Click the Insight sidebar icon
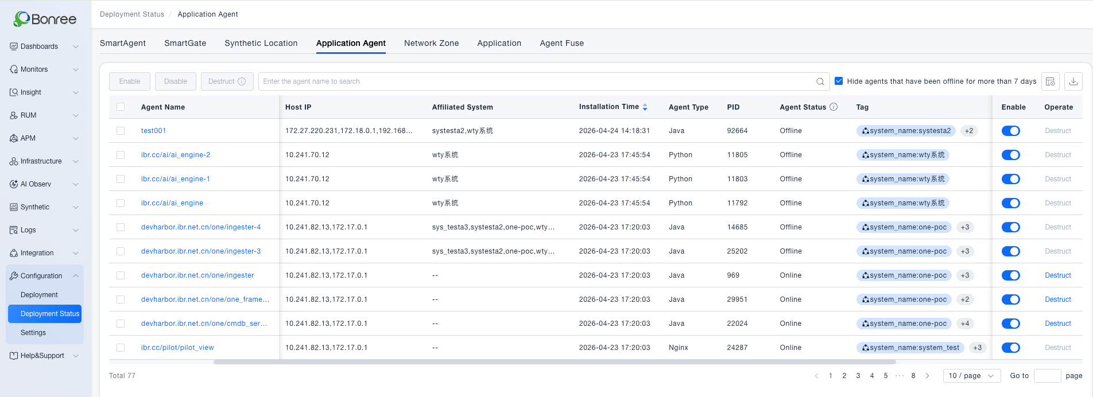The width and height of the screenshot is (1093, 397). (x=14, y=92)
